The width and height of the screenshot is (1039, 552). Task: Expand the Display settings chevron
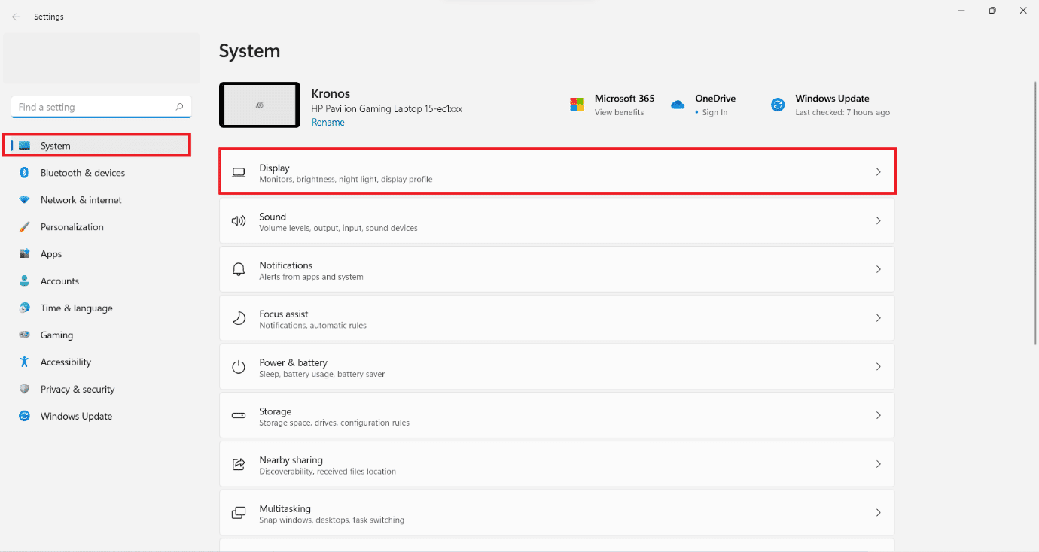coord(878,172)
